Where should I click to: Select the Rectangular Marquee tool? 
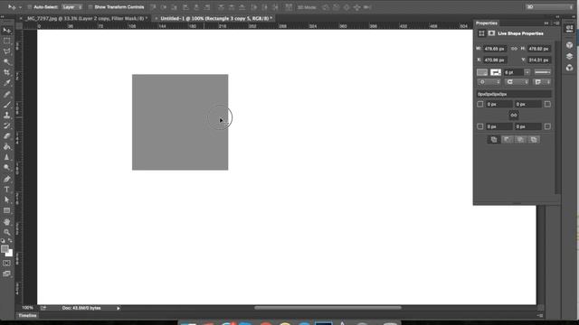pyautogui.click(x=7, y=41)
